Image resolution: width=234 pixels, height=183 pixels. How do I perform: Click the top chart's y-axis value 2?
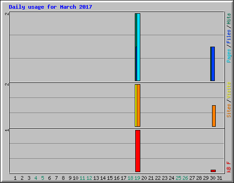(x=7, y=14)
